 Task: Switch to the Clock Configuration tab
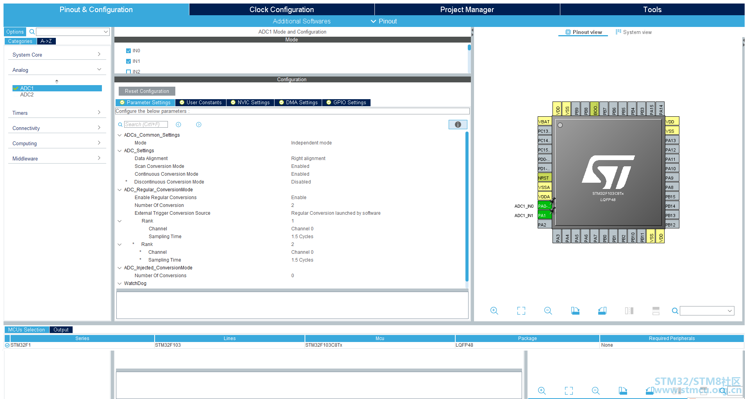point(282,9)
